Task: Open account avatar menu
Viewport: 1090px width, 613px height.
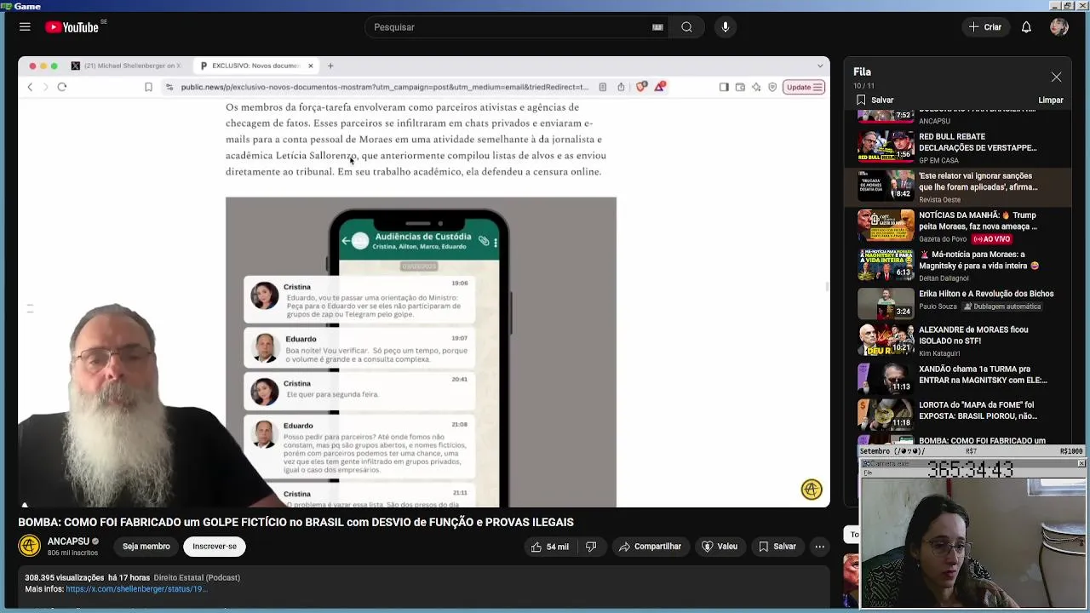Action: point(1059,27)
